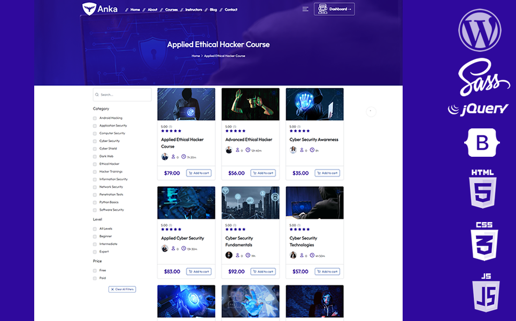This screenshot has width=516, height=321.
Task: Click the jQuery logo
Action: [x=478, y=109]
